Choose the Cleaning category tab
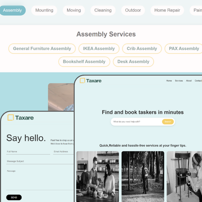The height and width of the screenshot is (202, 202). coord(103,10)
